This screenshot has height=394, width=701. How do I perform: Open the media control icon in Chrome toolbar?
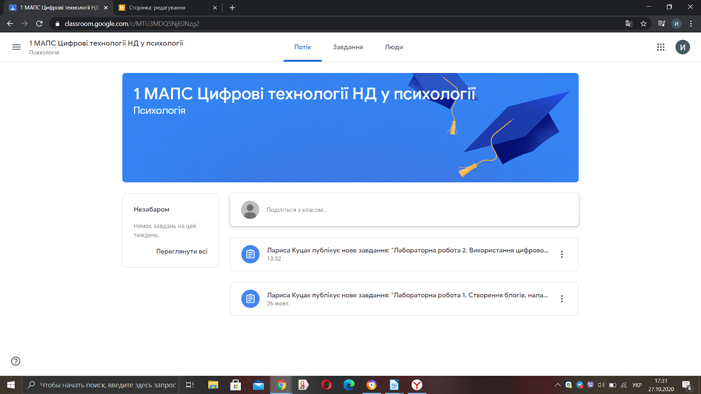pos(662,24)
